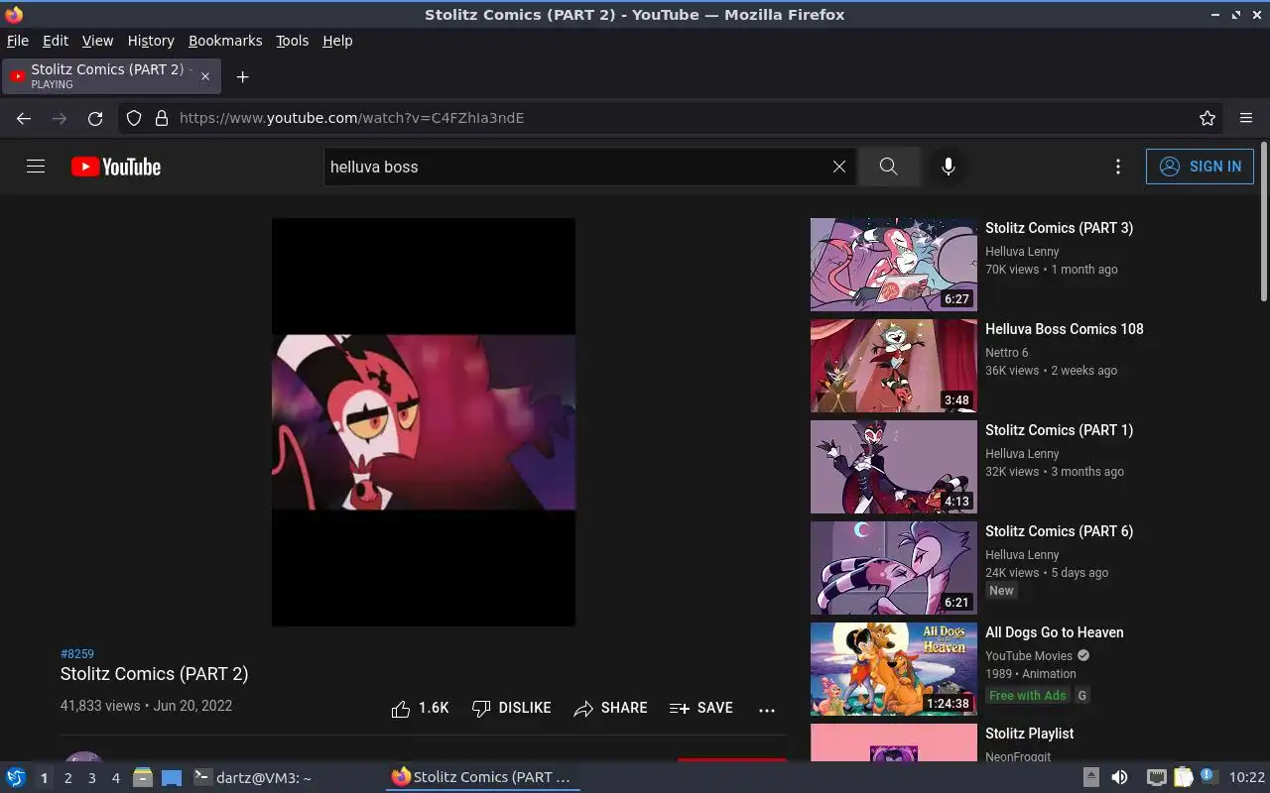The height and width of the screenshot is (793, 1270).
Task: Click the 'All Dogs Go to Heaven' title
Action: coord(1054,632)
